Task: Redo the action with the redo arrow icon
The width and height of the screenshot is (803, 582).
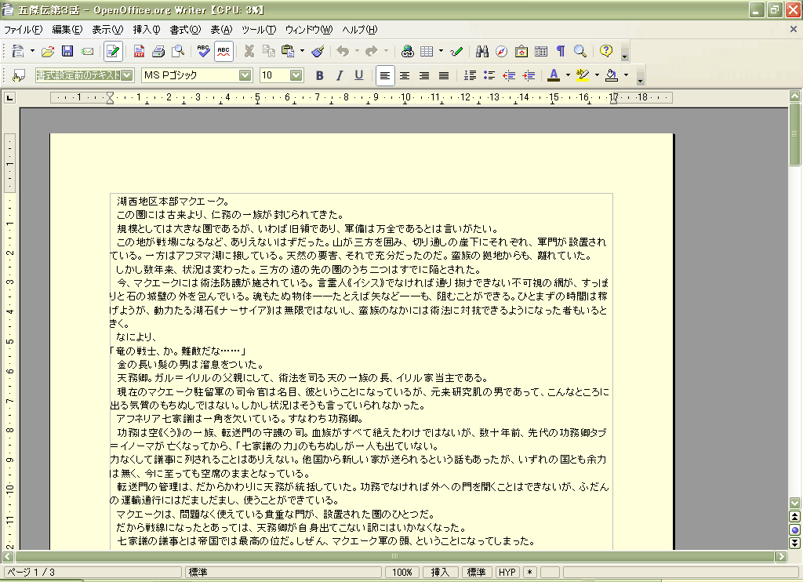Action: click(x=372, y=51)
